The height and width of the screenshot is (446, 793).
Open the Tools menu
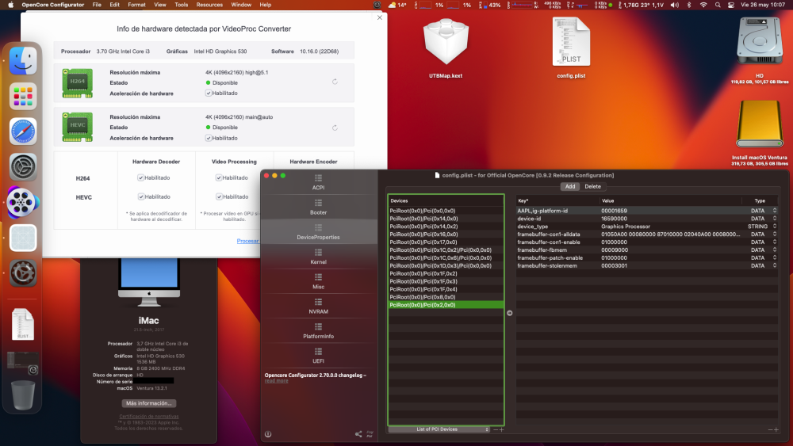pos(181,5)
